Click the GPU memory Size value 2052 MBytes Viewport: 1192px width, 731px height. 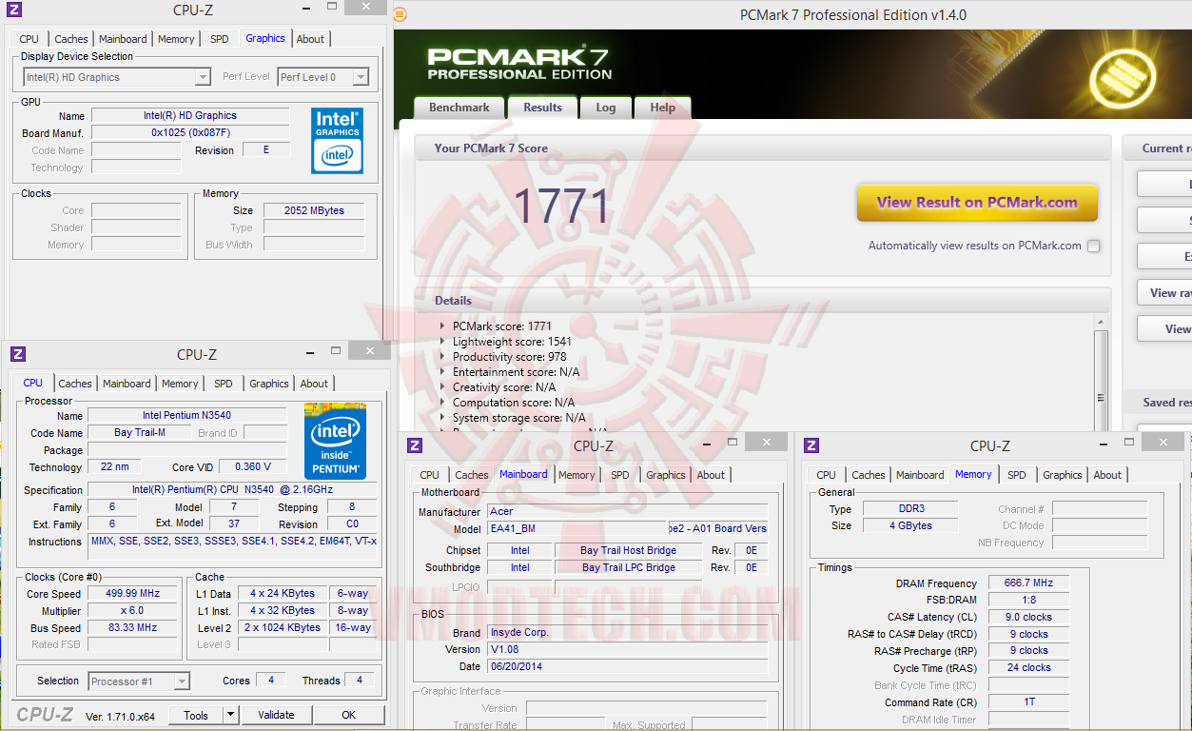click(x=314, y=210)
